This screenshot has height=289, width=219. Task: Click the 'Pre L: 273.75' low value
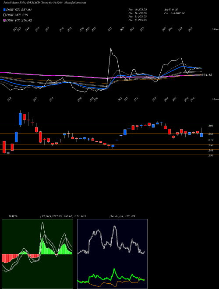pos(138,17)
